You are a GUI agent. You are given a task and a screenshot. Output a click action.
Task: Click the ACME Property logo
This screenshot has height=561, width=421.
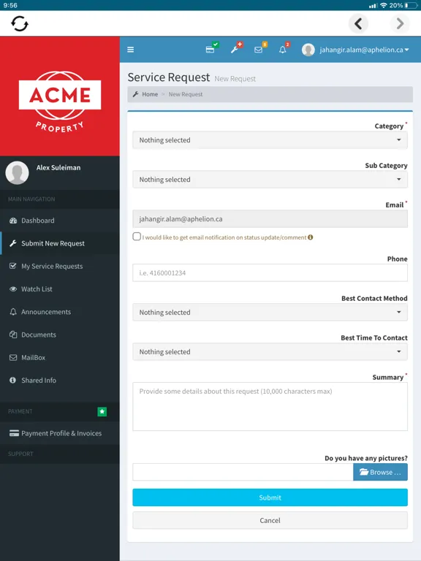pyautogui.click(x=60, y=101)
